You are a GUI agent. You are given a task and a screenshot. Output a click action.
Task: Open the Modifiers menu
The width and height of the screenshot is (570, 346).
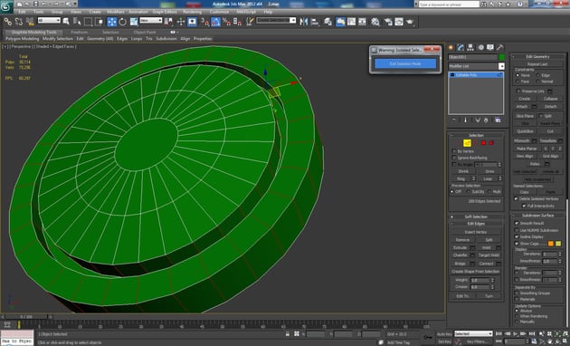coord(116,12)
